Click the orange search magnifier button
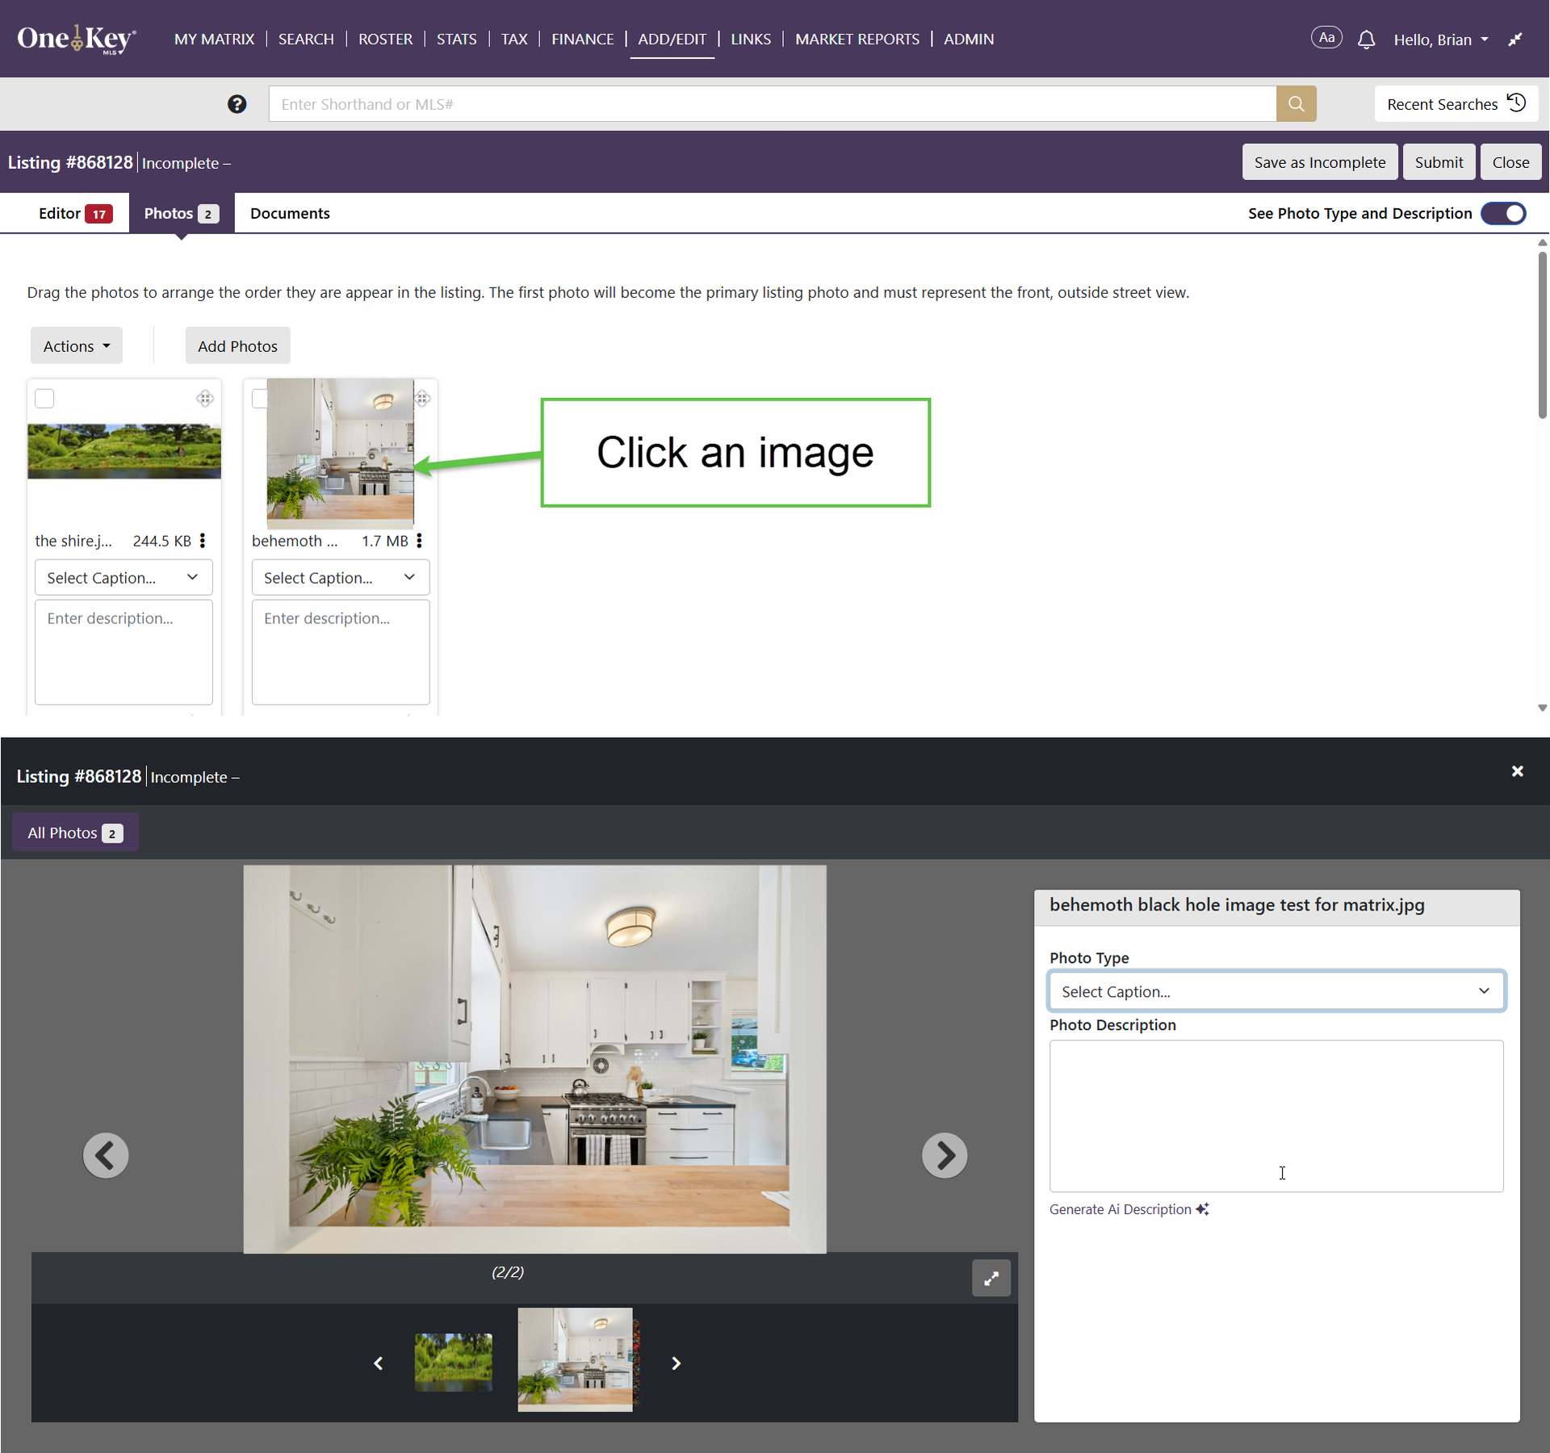The height and width of the screenshot is (1453, 1550). (1296, 104)
